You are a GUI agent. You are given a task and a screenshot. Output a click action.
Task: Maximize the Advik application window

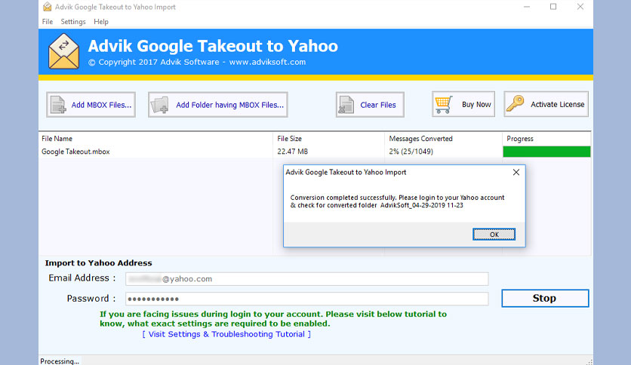pyautogui.click(x=553, y=7)
